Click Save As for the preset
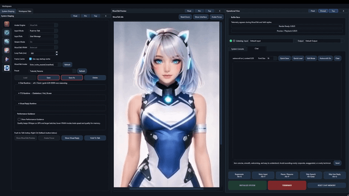This screenshot has height=196, width=349. 72,77
